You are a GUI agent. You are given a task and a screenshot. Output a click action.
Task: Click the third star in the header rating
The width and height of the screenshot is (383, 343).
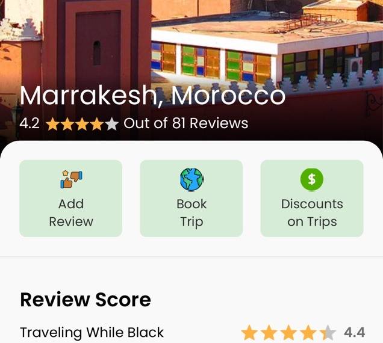coord(83,124)
